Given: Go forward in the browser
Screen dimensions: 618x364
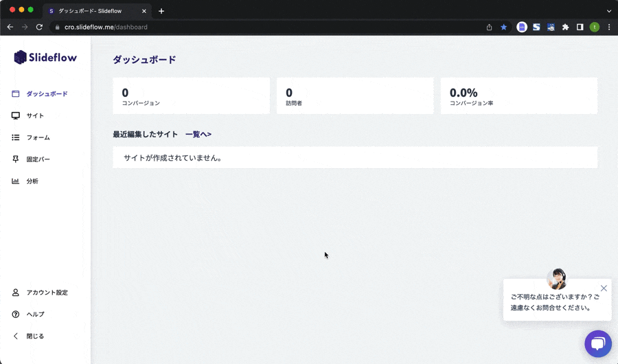Looking at the screenshot, I should tap(25, 27).
